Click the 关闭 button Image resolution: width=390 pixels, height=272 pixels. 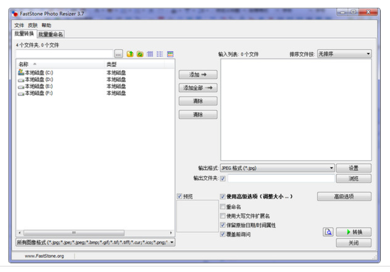click(353, 243)
